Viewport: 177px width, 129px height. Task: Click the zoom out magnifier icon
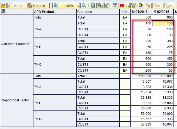(x=56, y=6)
